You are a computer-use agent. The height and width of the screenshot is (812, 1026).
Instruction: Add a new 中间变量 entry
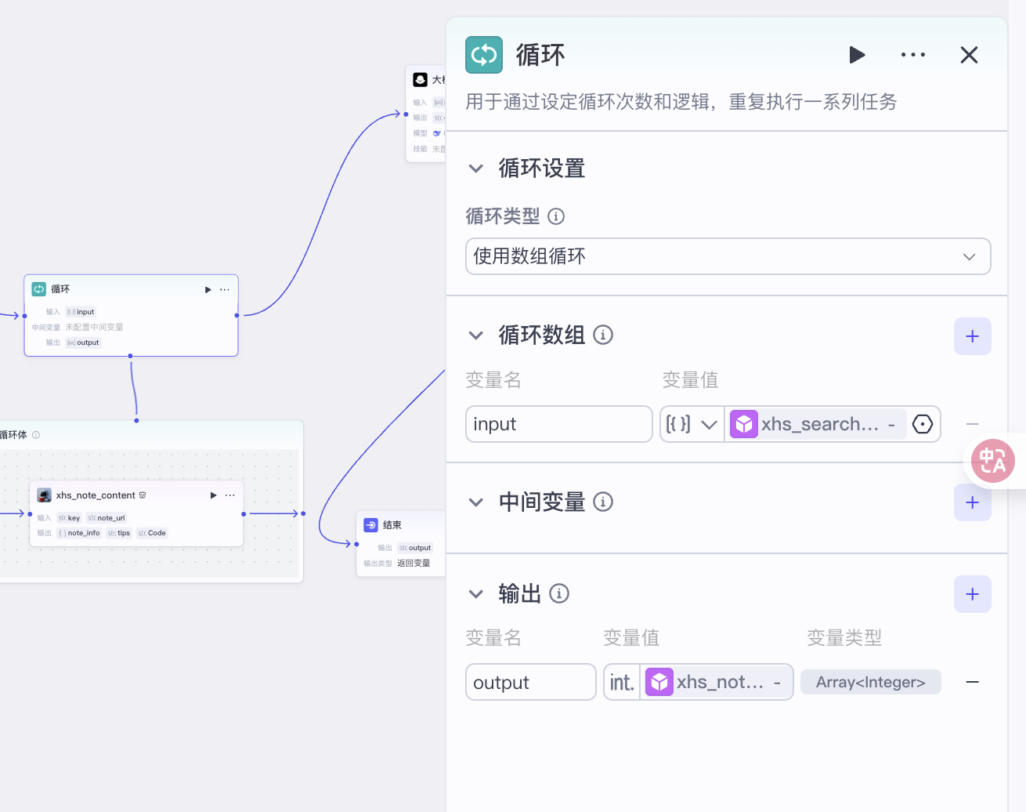coord(972,502)
